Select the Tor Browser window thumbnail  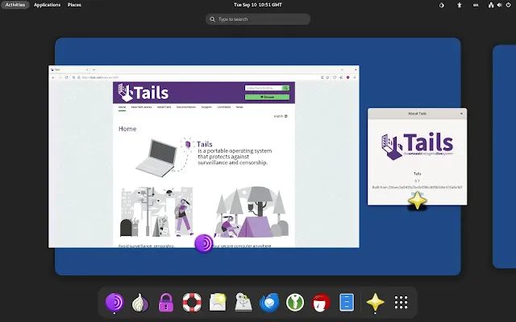[204, 156]
